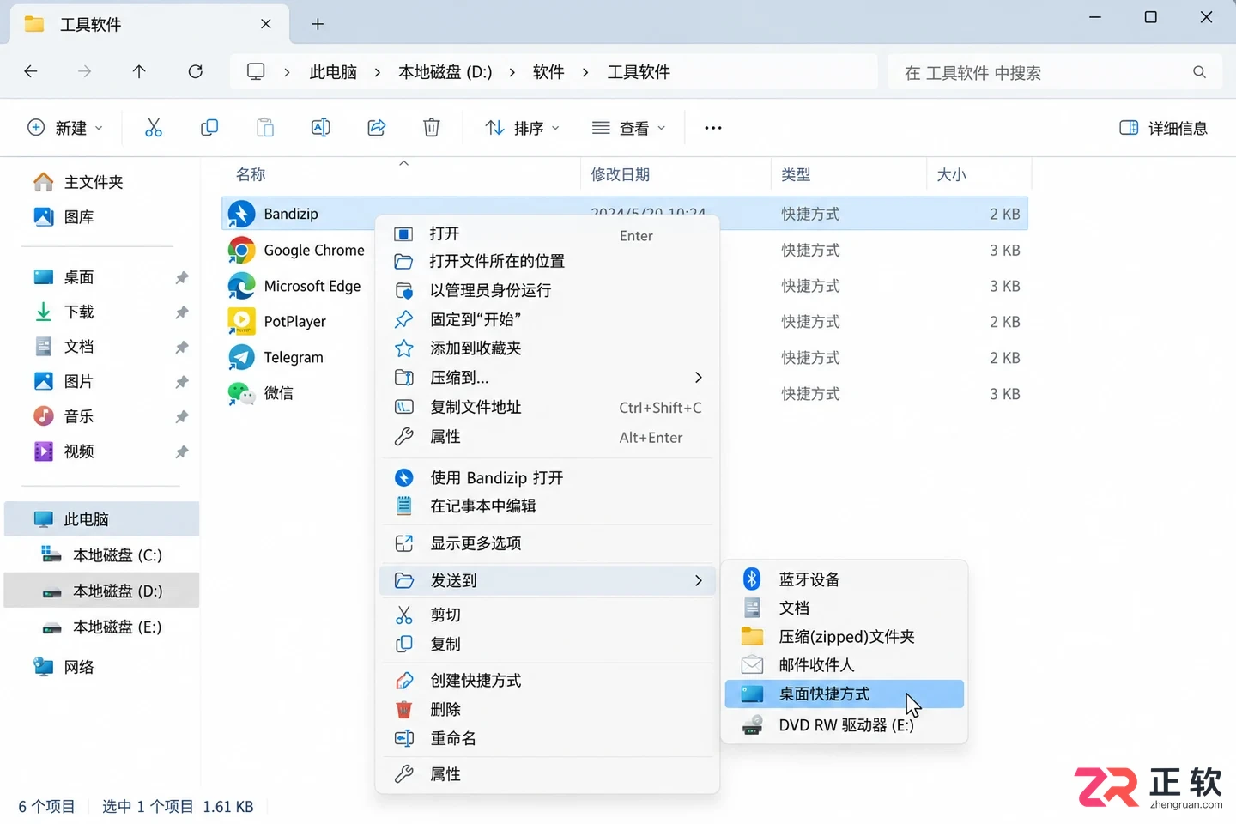Select the PotPlayer shortcut
The image size is (1236, 824).
pyautogui.click(x=277, y=321)
